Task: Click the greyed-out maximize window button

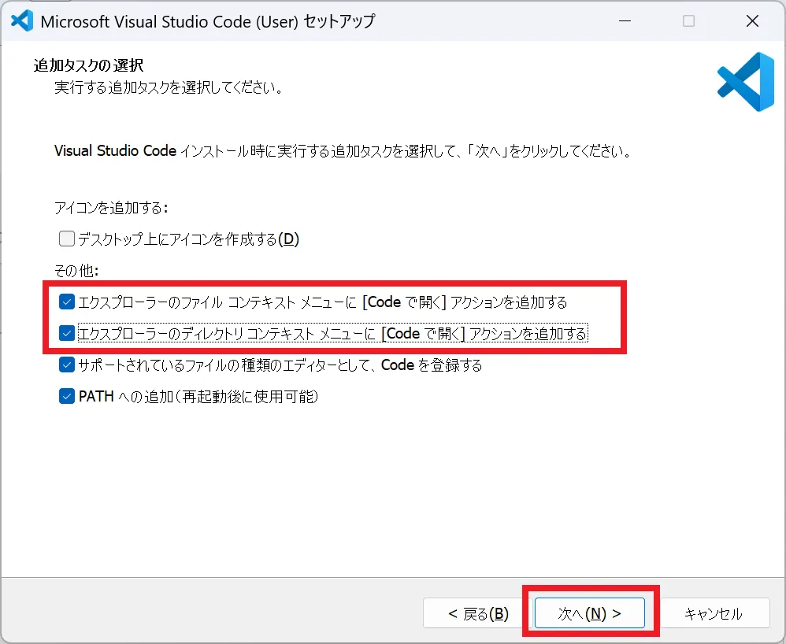Action: 688,21
